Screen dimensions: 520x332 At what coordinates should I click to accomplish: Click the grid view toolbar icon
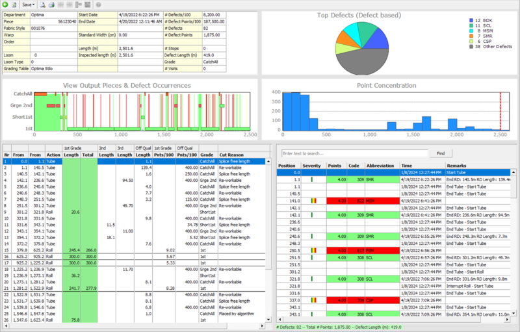click(87, 5)
